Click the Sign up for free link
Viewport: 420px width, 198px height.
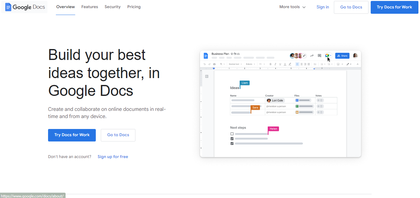(x=113, y=157)
